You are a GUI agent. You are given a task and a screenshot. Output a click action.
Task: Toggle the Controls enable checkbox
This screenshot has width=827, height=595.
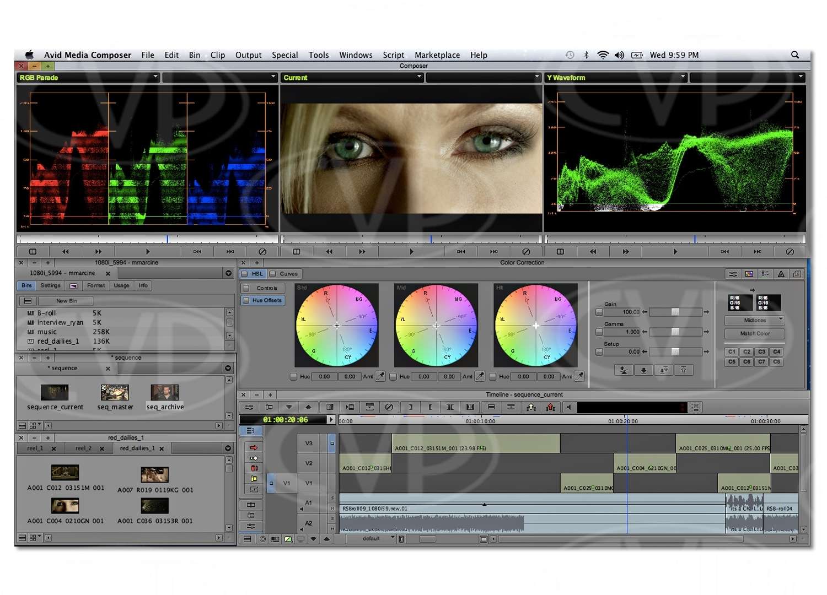click(x=246, y=288)
